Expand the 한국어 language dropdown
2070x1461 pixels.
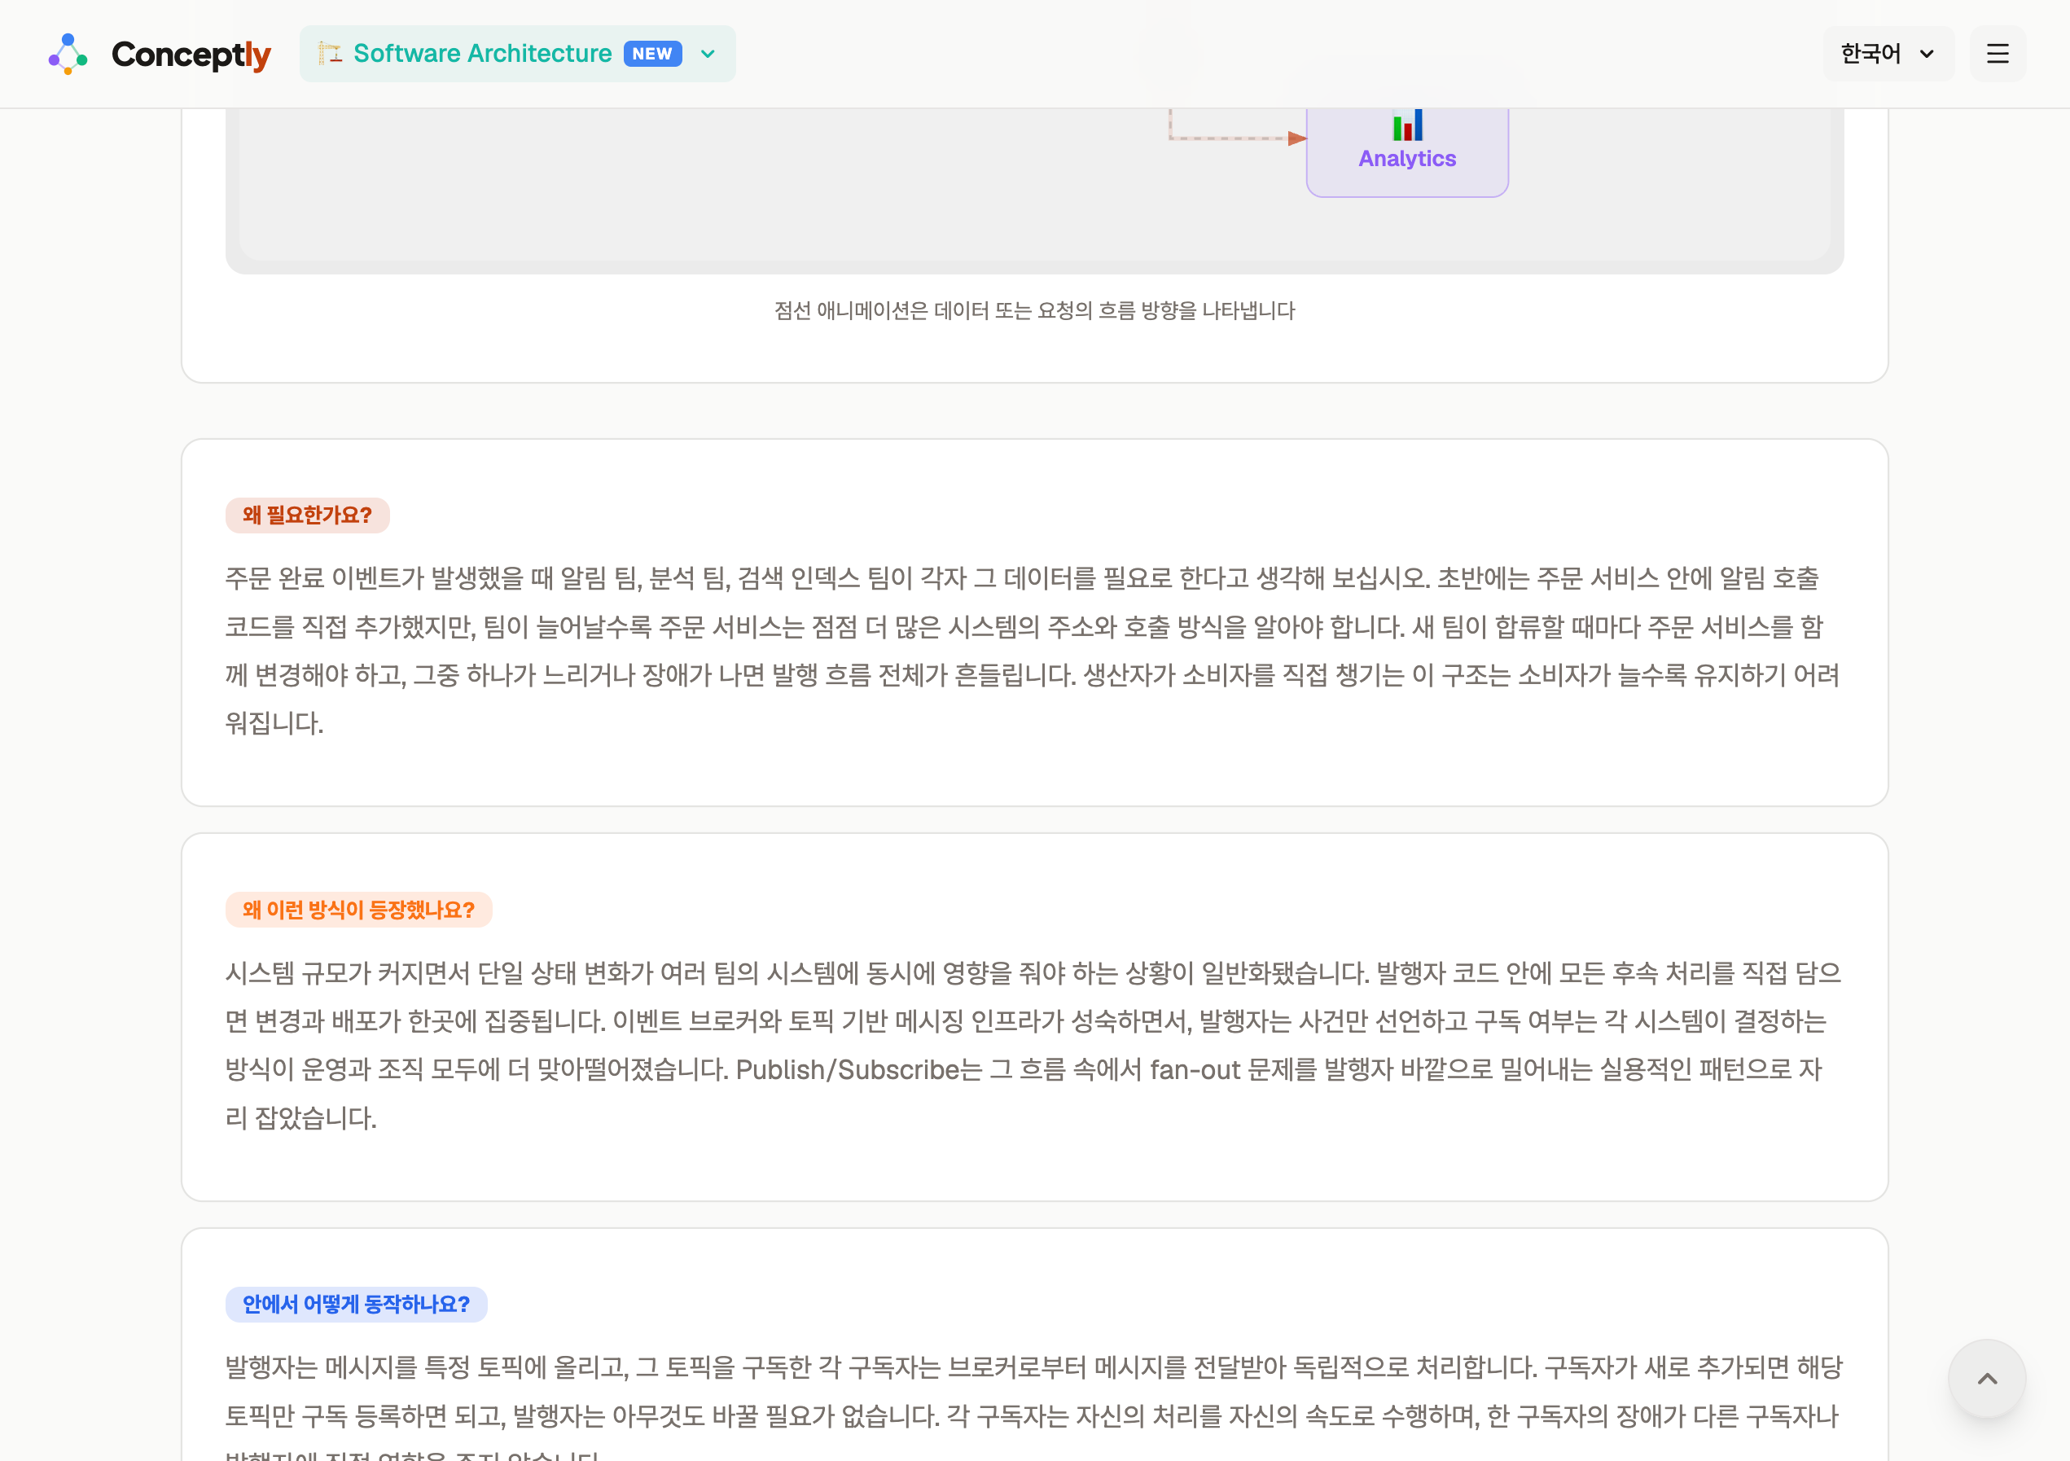(x=1888, y=54)
